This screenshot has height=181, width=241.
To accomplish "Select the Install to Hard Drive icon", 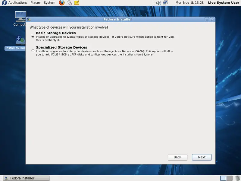I will 15,43.
